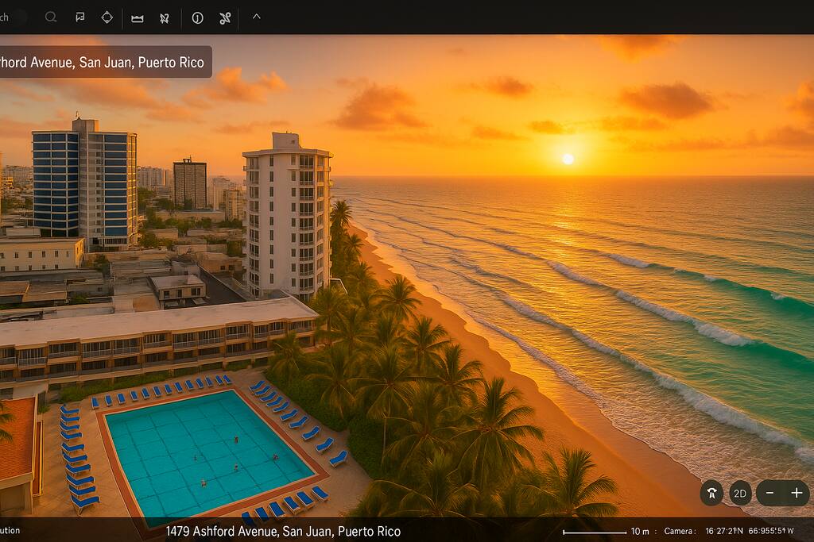
Task: Click the crown-shaped icon in toolbar
Action: click(138, 17)
